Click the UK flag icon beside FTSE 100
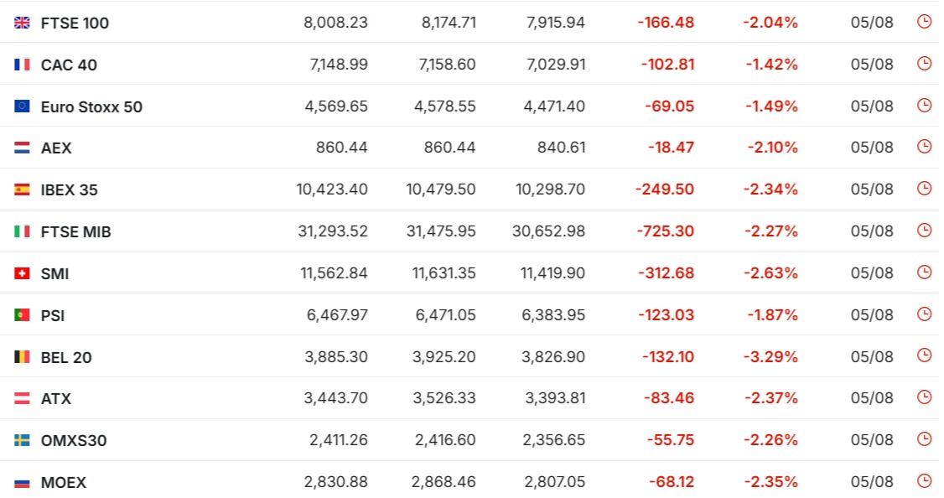944x498 pixels. pyautogui.click(x=23, y=23)
